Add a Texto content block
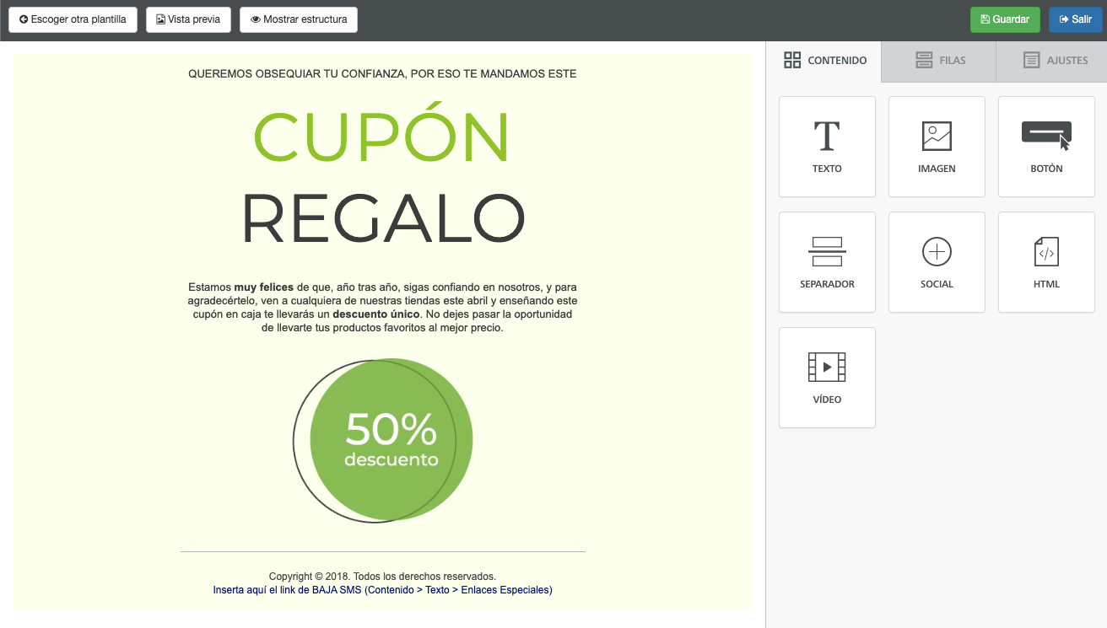The image size is (1107, 628). click(x=827, y=146)
